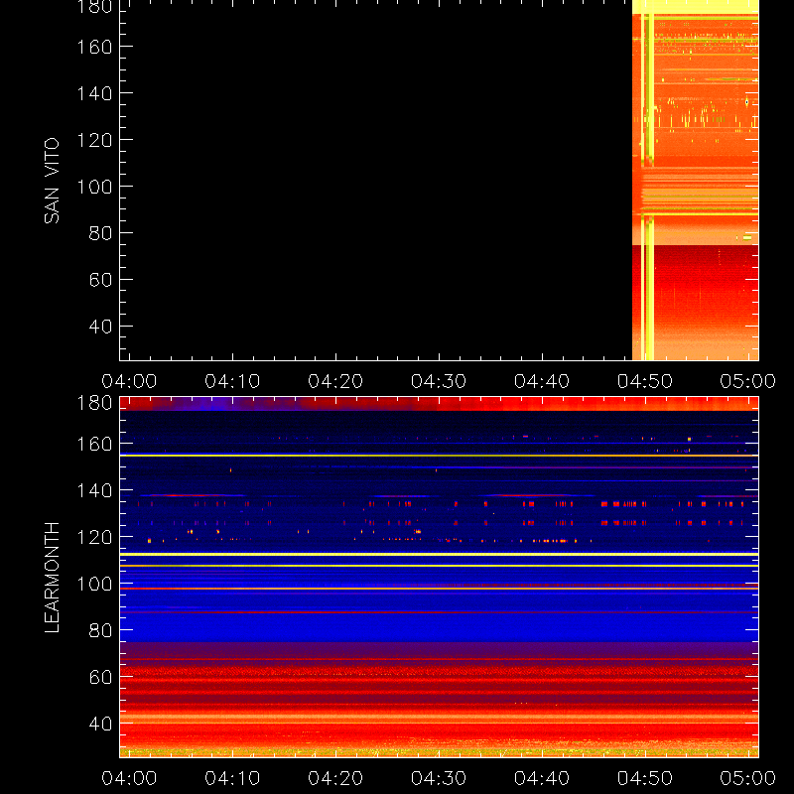
Task: Click the 04:20 time label under SAN VITO plot
Action: 335,381
